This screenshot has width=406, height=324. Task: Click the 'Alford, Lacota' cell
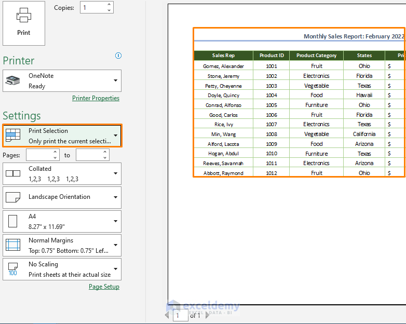(x=223, y=144)
